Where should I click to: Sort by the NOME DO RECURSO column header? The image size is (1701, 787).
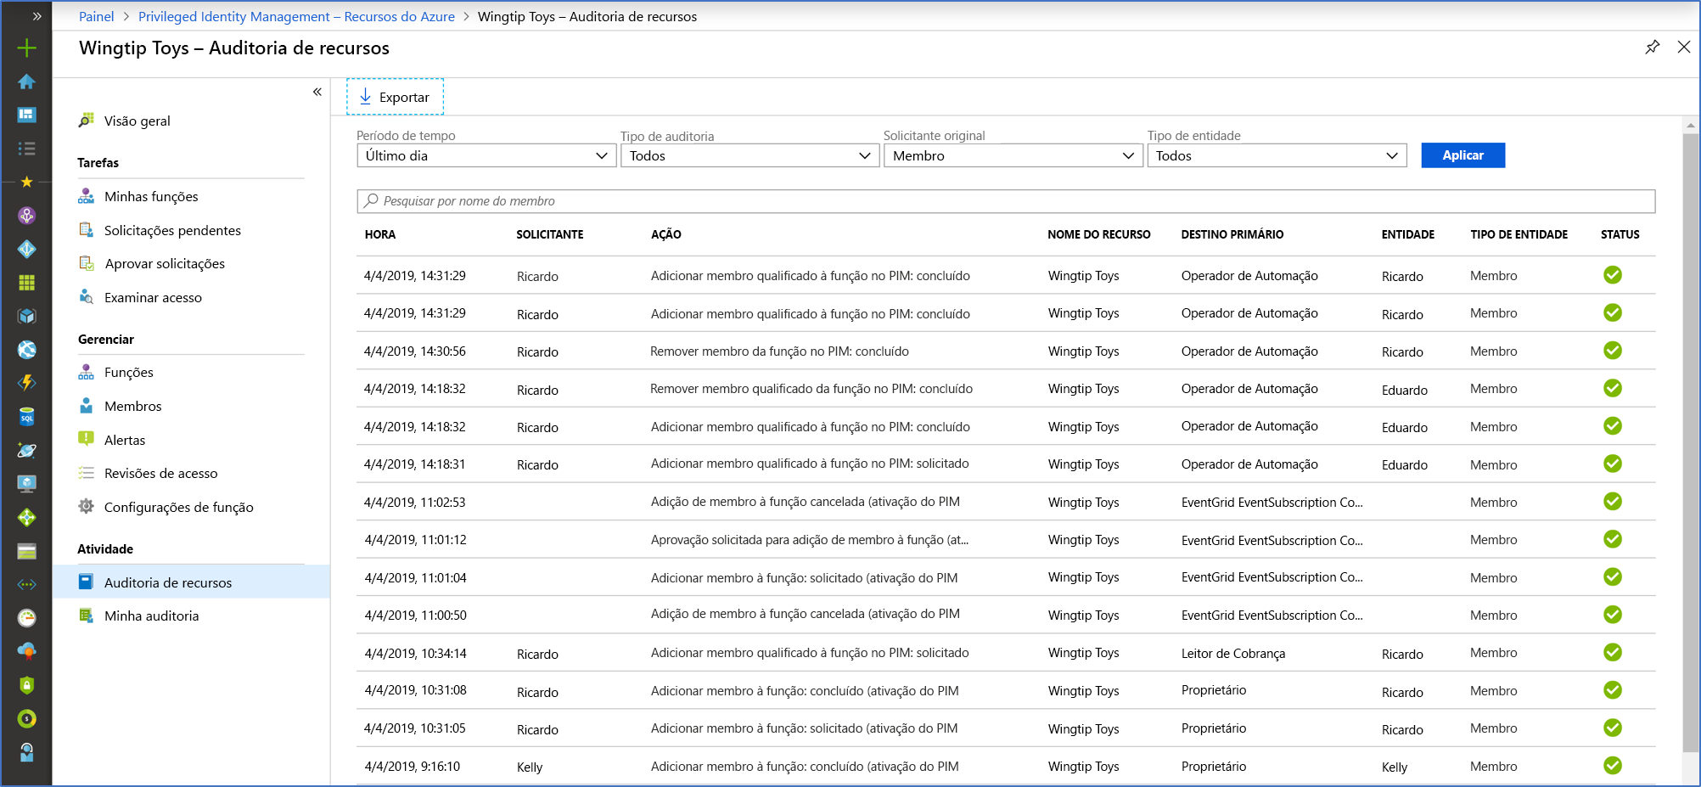pos(1098,234)
